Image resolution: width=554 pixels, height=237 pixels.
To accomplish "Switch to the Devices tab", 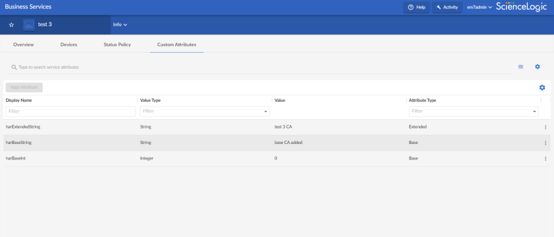I will (69, 44).
